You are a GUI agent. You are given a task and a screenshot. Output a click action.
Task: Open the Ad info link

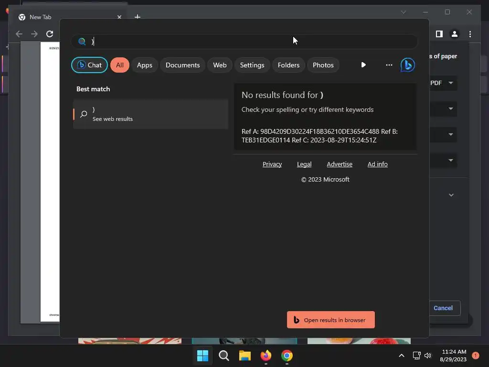pyautogui.click(x=377, y=164)
